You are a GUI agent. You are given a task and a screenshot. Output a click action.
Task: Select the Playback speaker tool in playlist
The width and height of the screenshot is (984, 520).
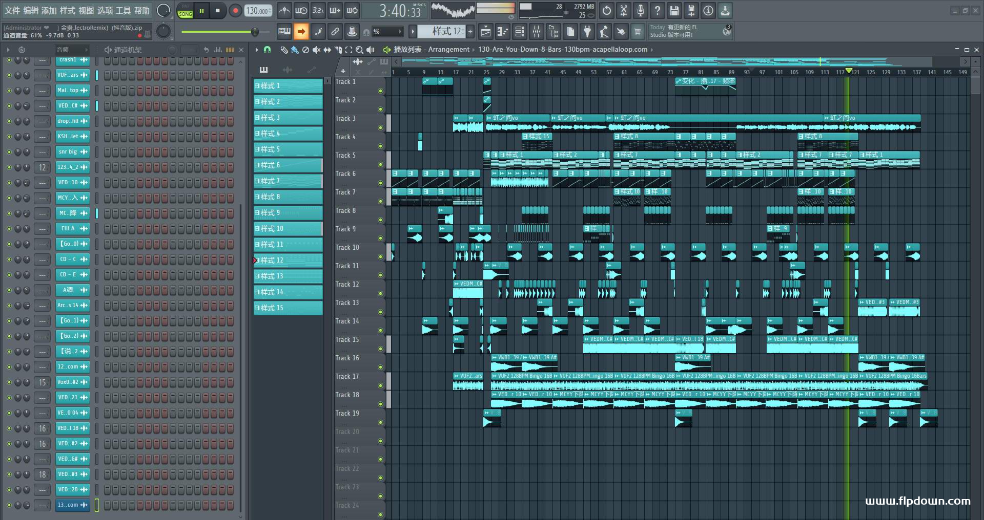coord(371,50)
